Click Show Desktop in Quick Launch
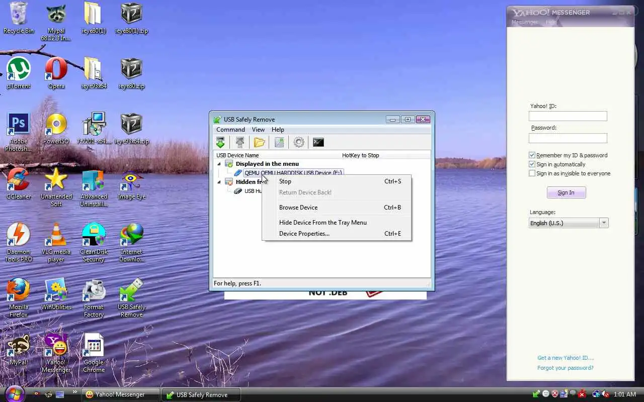This screenshot has width=644, height=402. coord(60,394)
